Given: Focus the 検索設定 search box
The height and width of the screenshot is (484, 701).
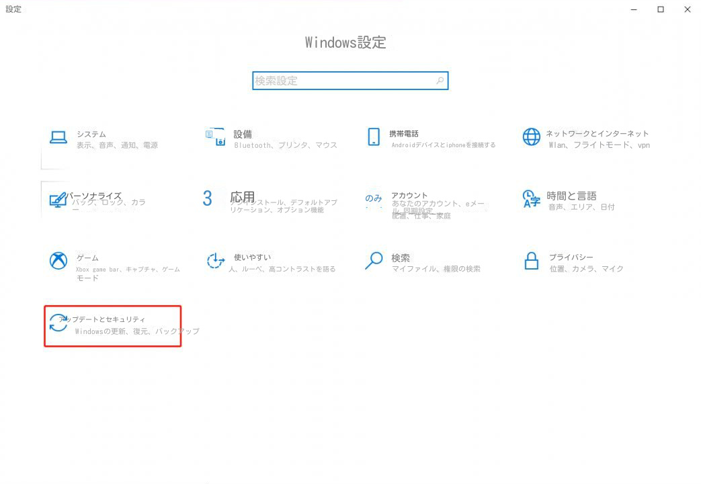Looking at the screenshot, I should pos(350,81).
